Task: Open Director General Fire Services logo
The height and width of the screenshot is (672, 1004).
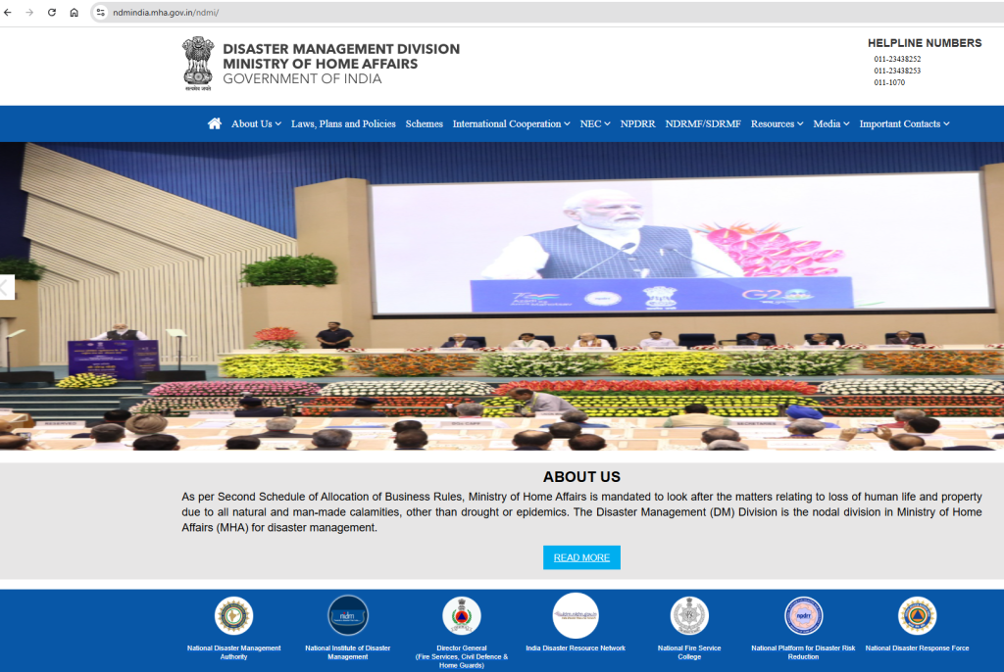Action: coord(462,616)
